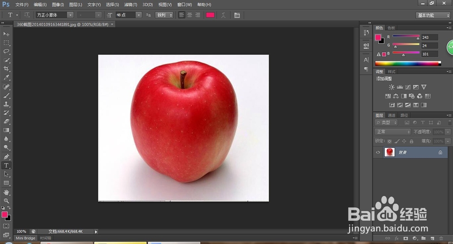
Task: Select the Zoom tool in toolbox
Action: click(6, 200)
